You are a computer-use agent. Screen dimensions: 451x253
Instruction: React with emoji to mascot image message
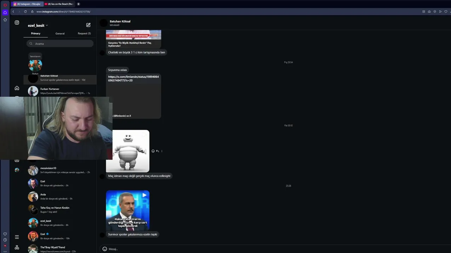coord(153,151)
